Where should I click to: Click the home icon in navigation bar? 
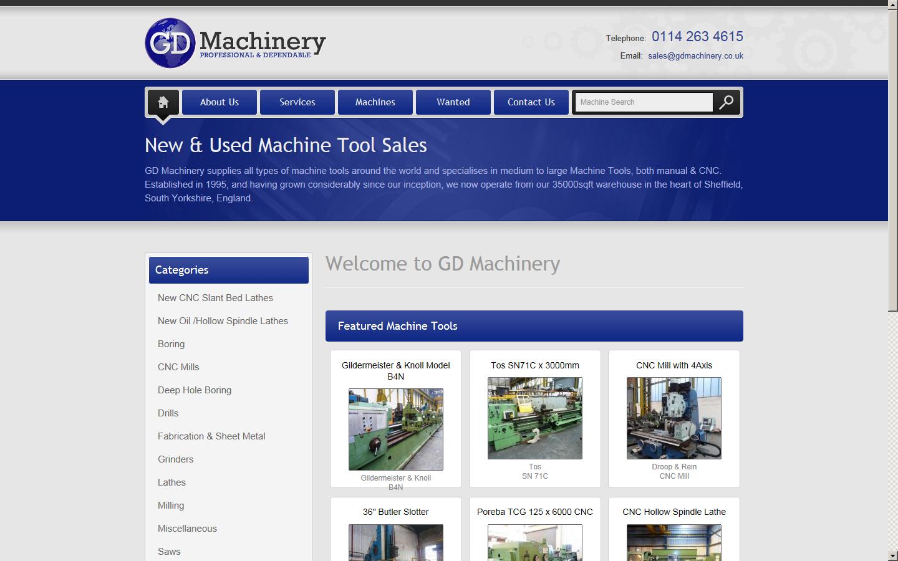click(163, 102)
